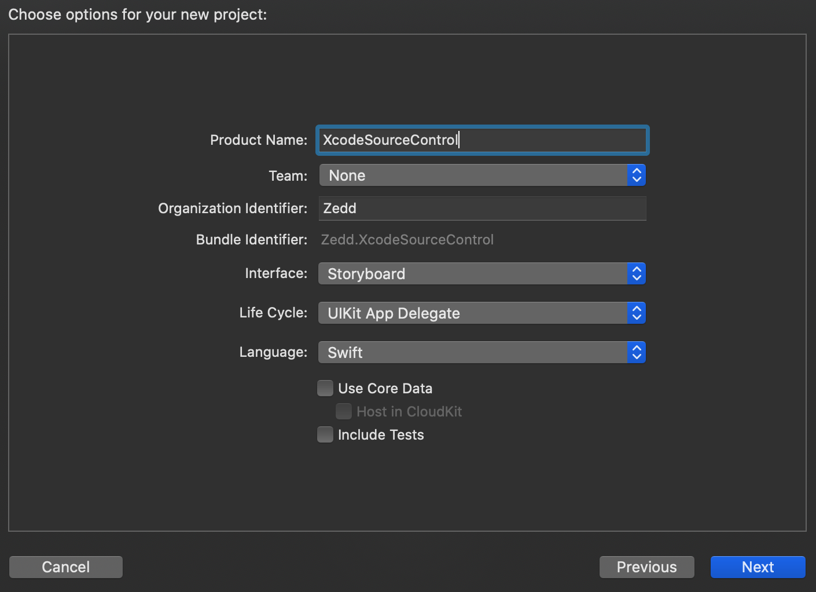Click the Bundle Identifier value Zedd.XcodeSourceControl
The width and height of the screenshot is (816, 592).
[x=407, y=240]
